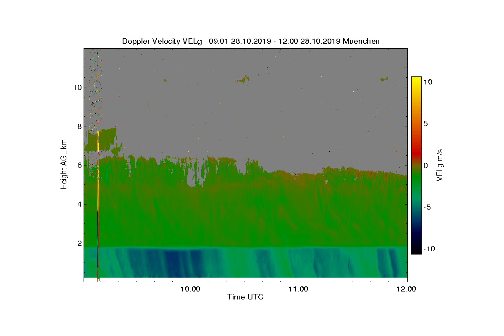The width and height of the screenshot is (504, 336).
Task: Click the colorbar tick value 5
Action: [x=425, y=124]
